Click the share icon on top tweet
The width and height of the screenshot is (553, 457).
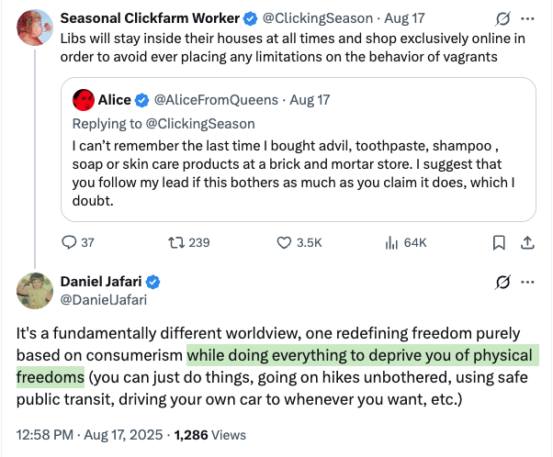(x=527, y=243)
